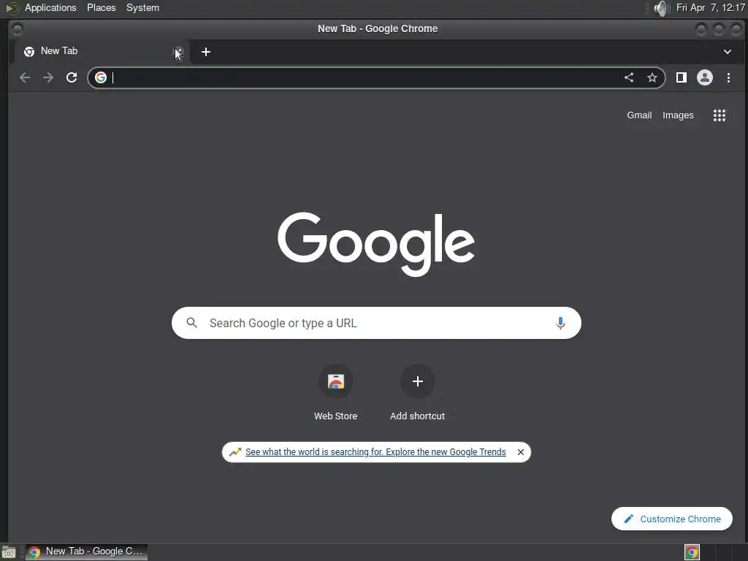Open the window menu button in title bar
The width and height of the screenshot is (748, 561).
[x=18, y=29]
